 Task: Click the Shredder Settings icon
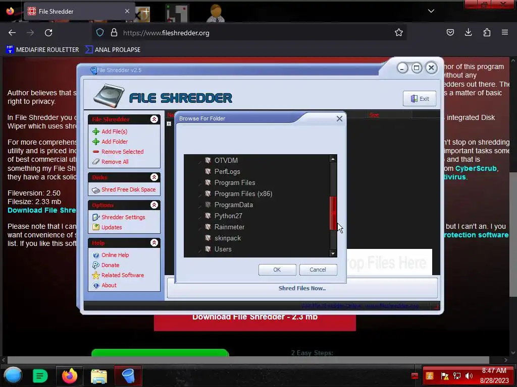coord(96,218)
